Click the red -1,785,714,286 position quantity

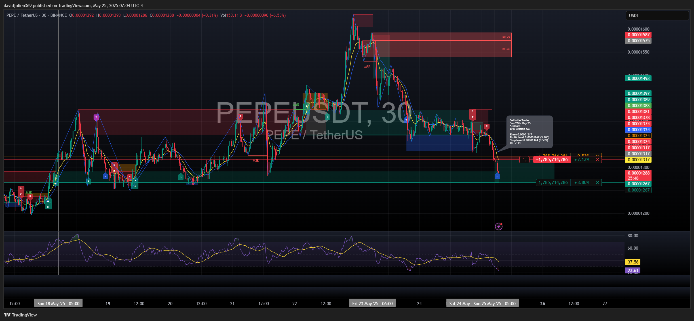point(552,160)
